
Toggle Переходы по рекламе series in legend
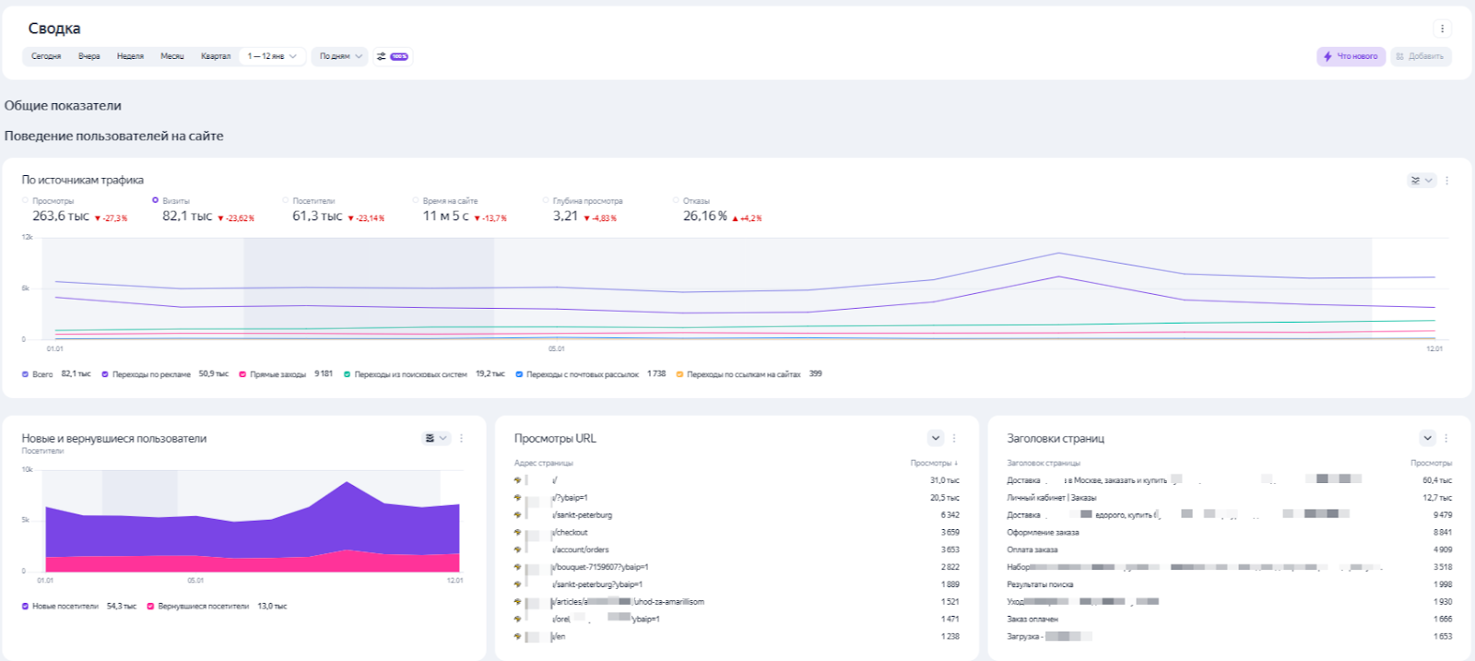tap(105, 374)
